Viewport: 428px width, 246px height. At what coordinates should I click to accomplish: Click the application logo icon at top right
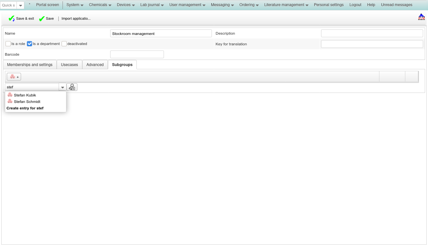tap(421, 17)
